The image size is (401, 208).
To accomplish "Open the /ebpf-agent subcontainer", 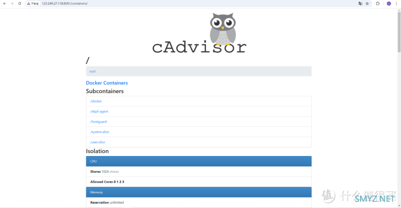I will point(99,112).
